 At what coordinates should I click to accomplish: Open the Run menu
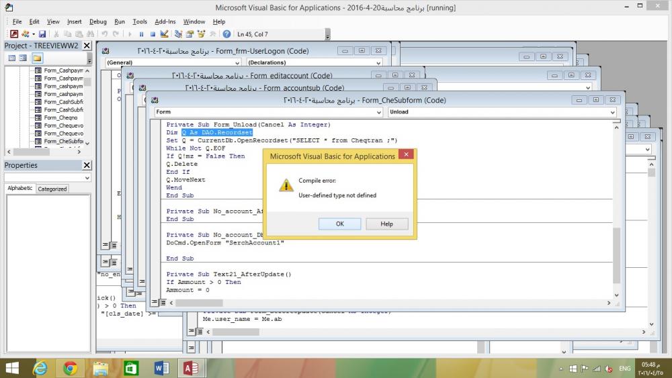tap(120, 21)
